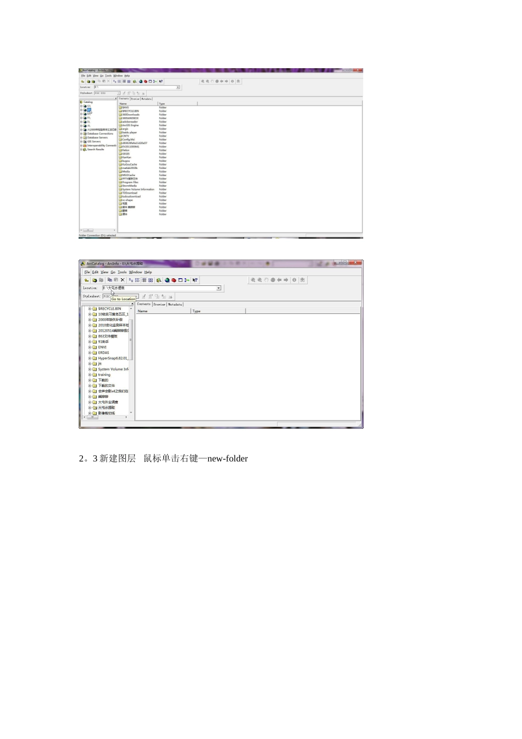Screen dimensions: 522x739
Task: Open Location dropdown arrow in upper window
Action: [178, 87]
